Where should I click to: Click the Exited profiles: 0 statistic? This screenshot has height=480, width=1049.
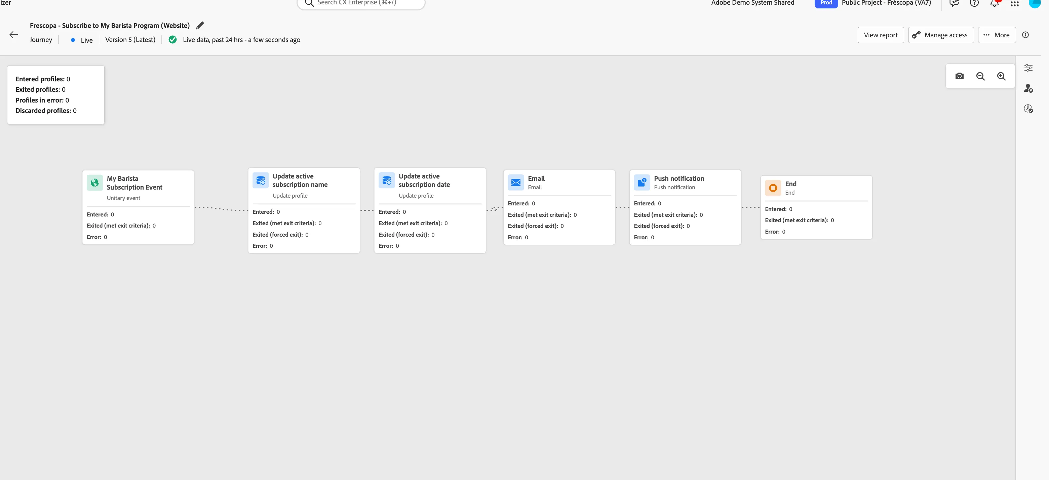click(x=40, y=89)
